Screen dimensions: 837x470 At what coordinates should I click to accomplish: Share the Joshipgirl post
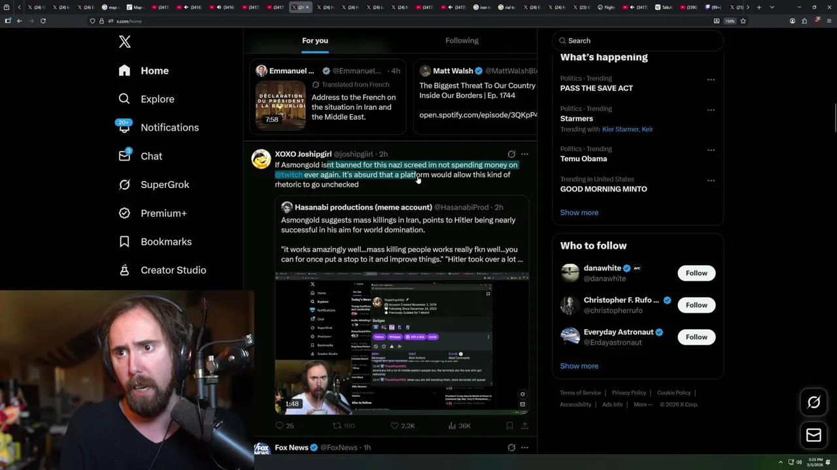[x=524, y=426]
